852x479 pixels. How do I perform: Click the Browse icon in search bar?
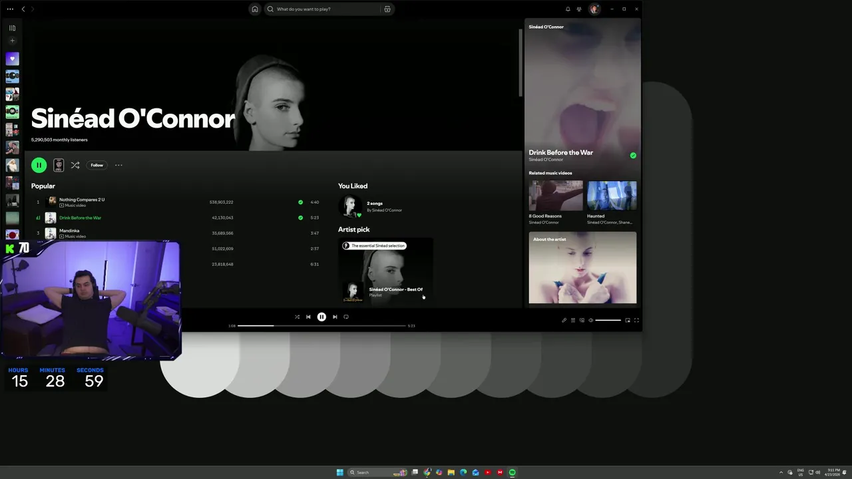click(x=387, y=9)
